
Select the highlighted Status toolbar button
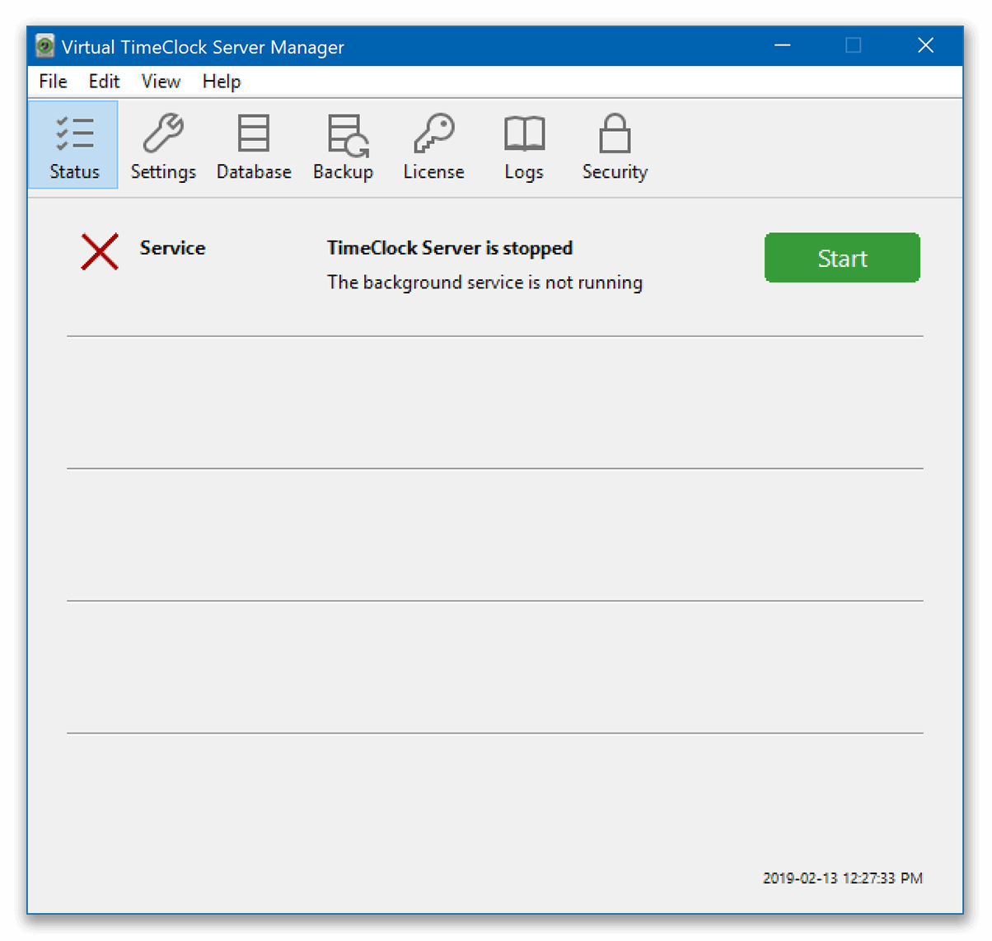tap(73, 145)
